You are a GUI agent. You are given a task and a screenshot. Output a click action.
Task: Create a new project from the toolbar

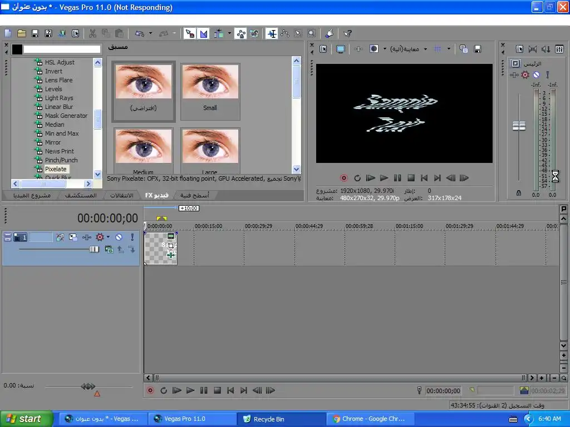[x=8, y=33]
